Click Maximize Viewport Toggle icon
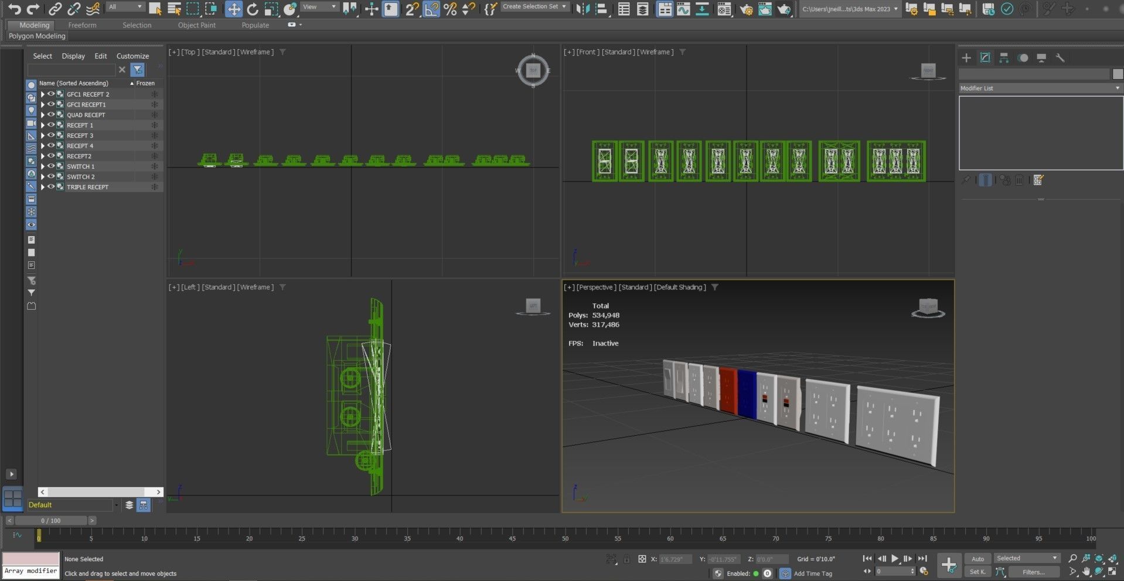 coord(1112,572)
